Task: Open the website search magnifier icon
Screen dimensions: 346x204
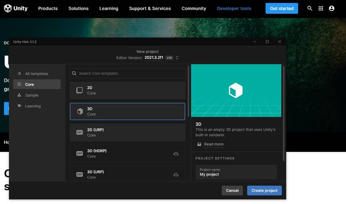Action: [310, 8]
